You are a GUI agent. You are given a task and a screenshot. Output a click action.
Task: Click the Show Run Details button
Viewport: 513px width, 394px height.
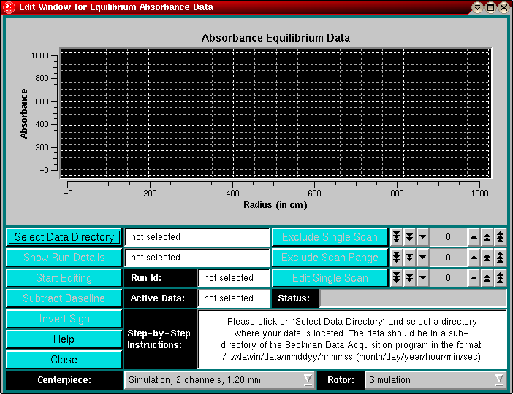click(64, 258)
